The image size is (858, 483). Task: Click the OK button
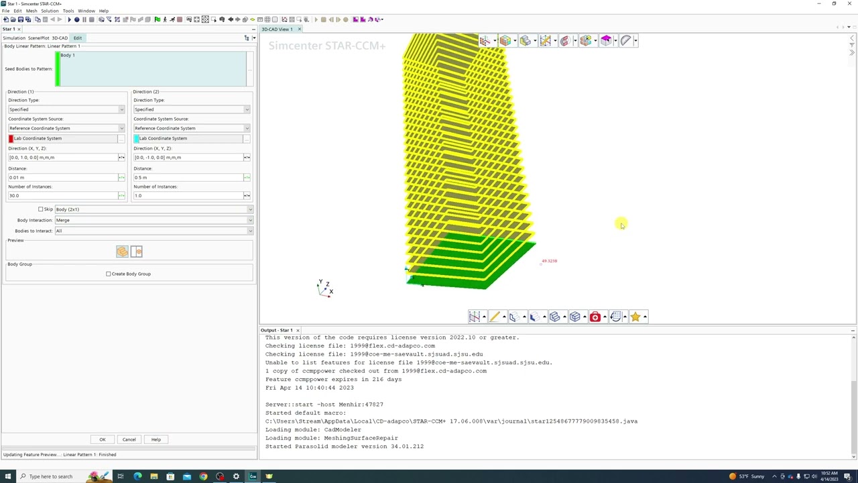pyautogui.click(x=103, y=439)
